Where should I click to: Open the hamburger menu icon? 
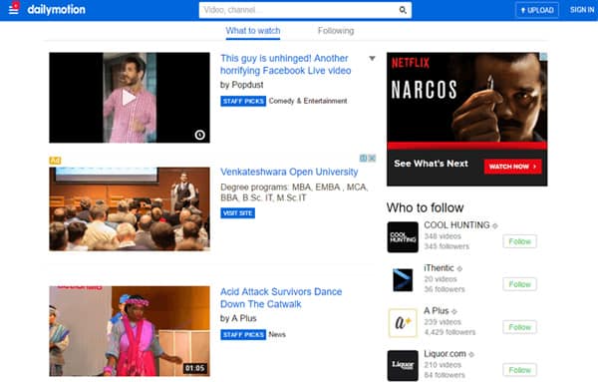14,9
